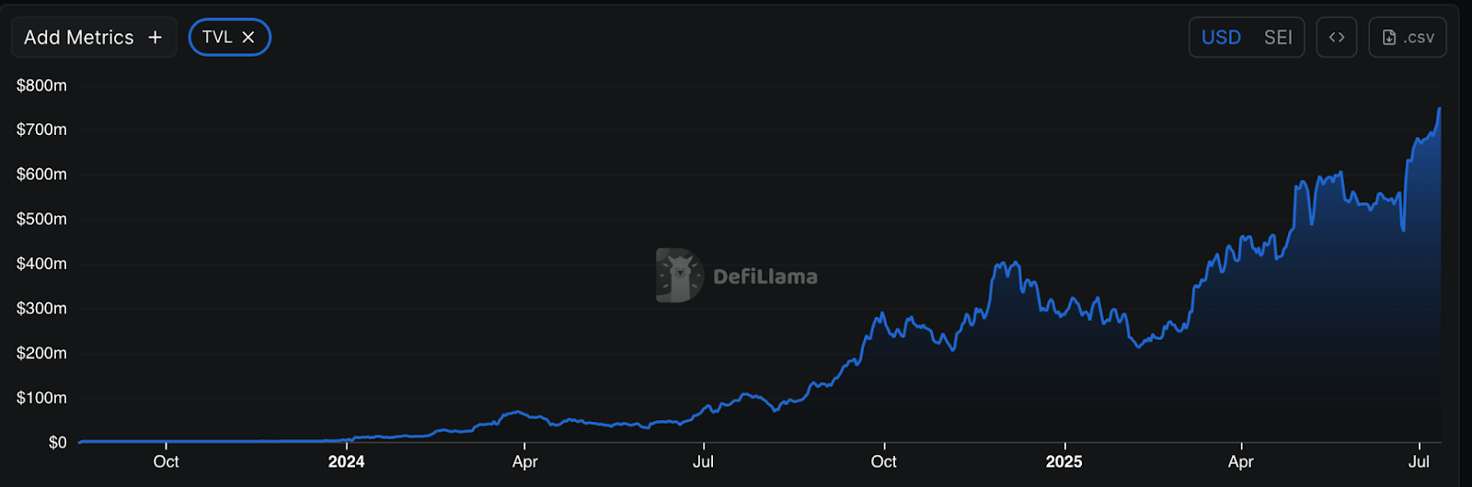Click the plus icon in Add Metrics
Screen dimensions: 1472x487
(x=155, y=38)
